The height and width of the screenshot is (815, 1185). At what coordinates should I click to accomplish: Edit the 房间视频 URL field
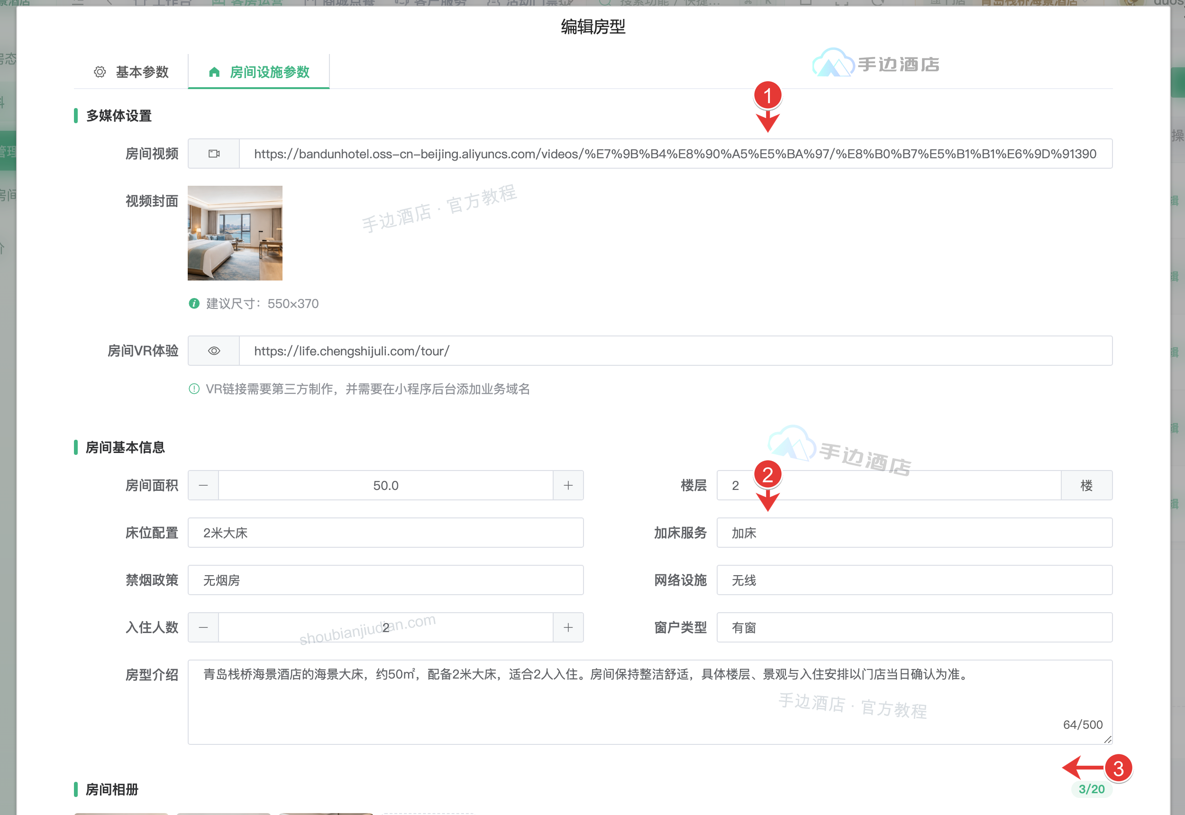coord(675,154)
